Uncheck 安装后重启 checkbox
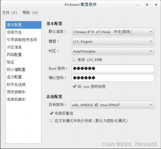 [x=51, y=113]
